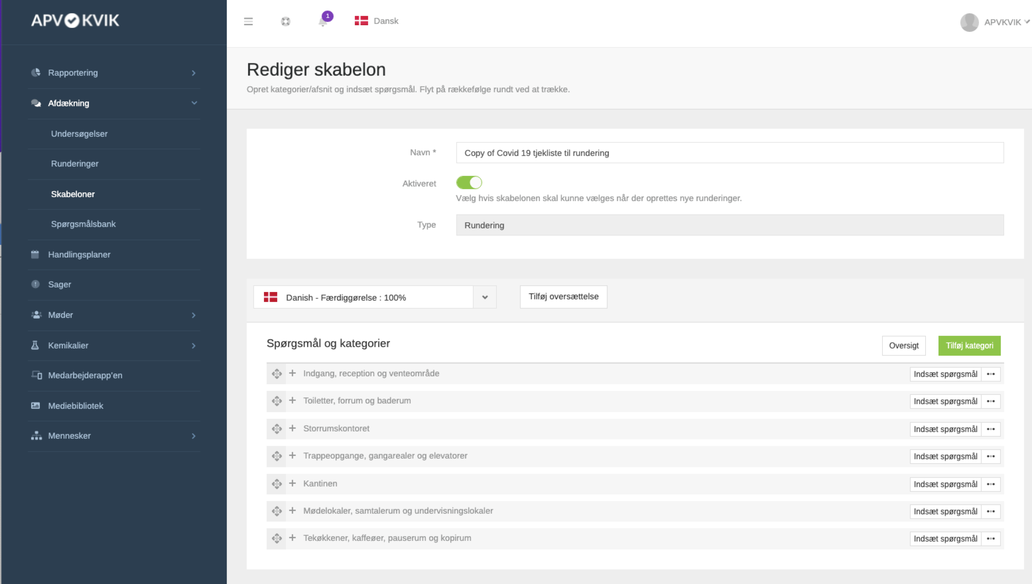Click the move handle for Storrumskontoret row
The height and width of the screenshot is (584, 1032).
coord(277,429)
